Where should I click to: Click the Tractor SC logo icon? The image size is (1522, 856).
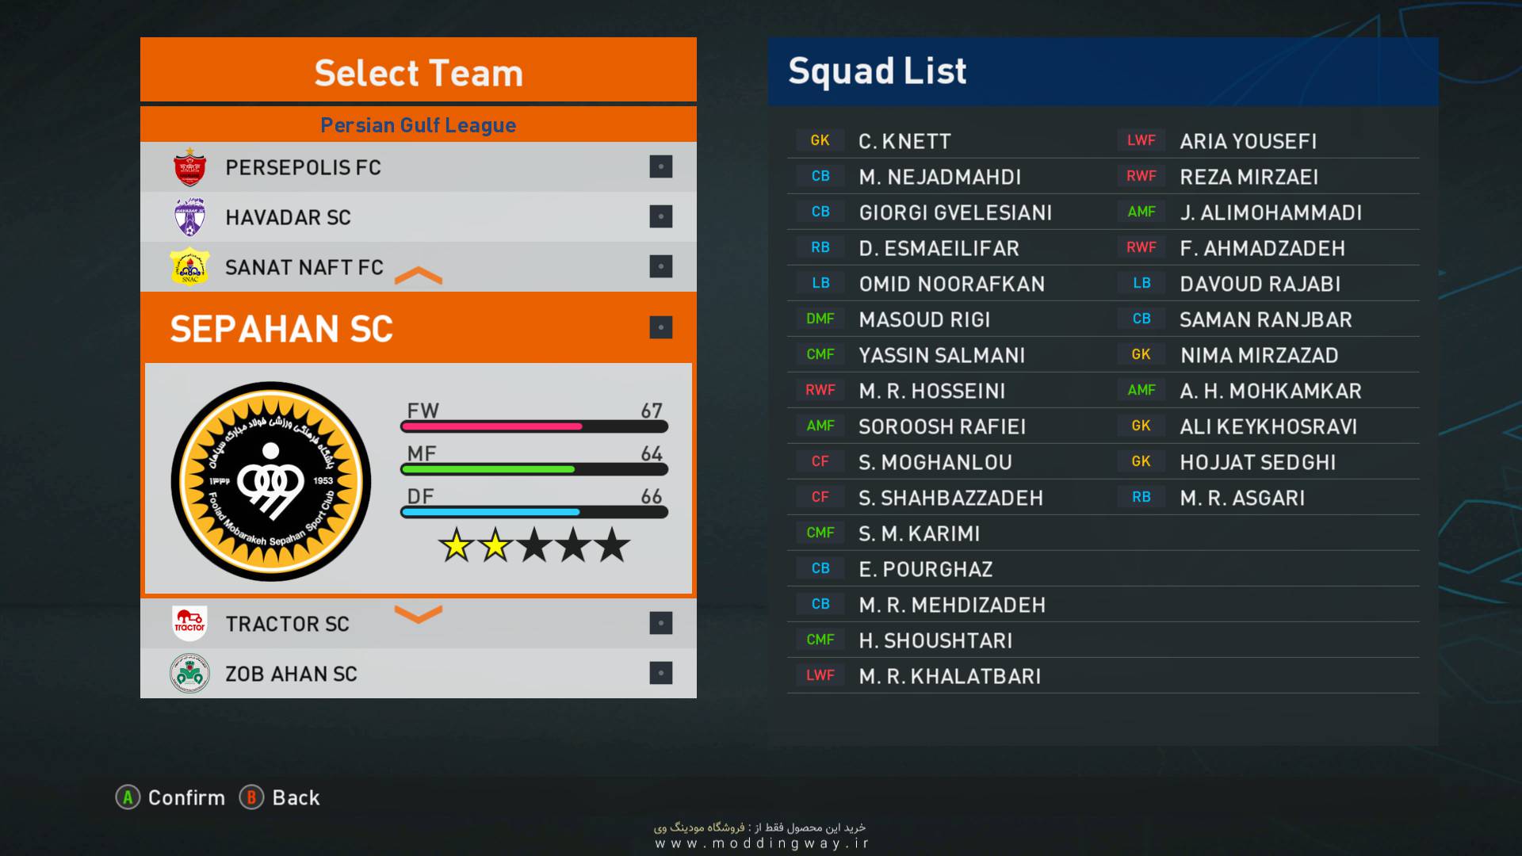(189, 623)
